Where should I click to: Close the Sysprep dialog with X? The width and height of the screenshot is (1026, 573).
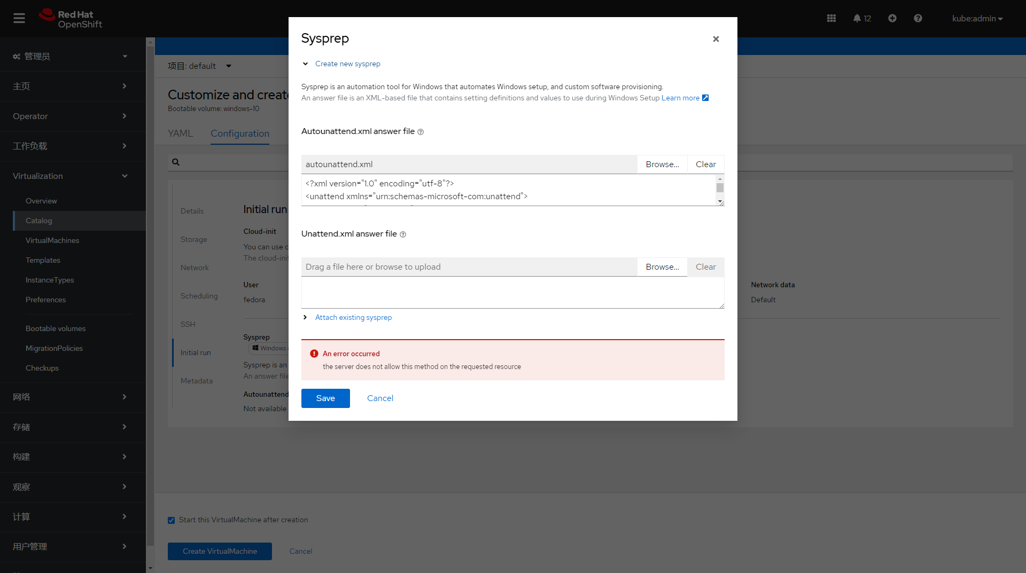click(716, 39)
